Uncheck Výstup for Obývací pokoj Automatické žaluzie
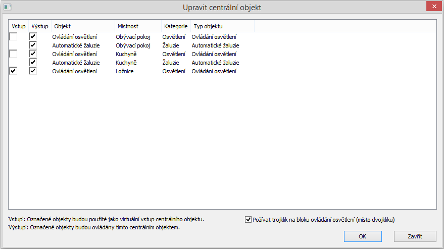 (x=33, y=45)
